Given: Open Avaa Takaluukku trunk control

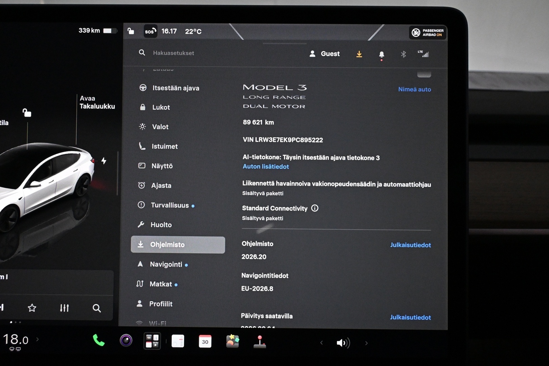Looking at the screenshot, I should 97,102.
